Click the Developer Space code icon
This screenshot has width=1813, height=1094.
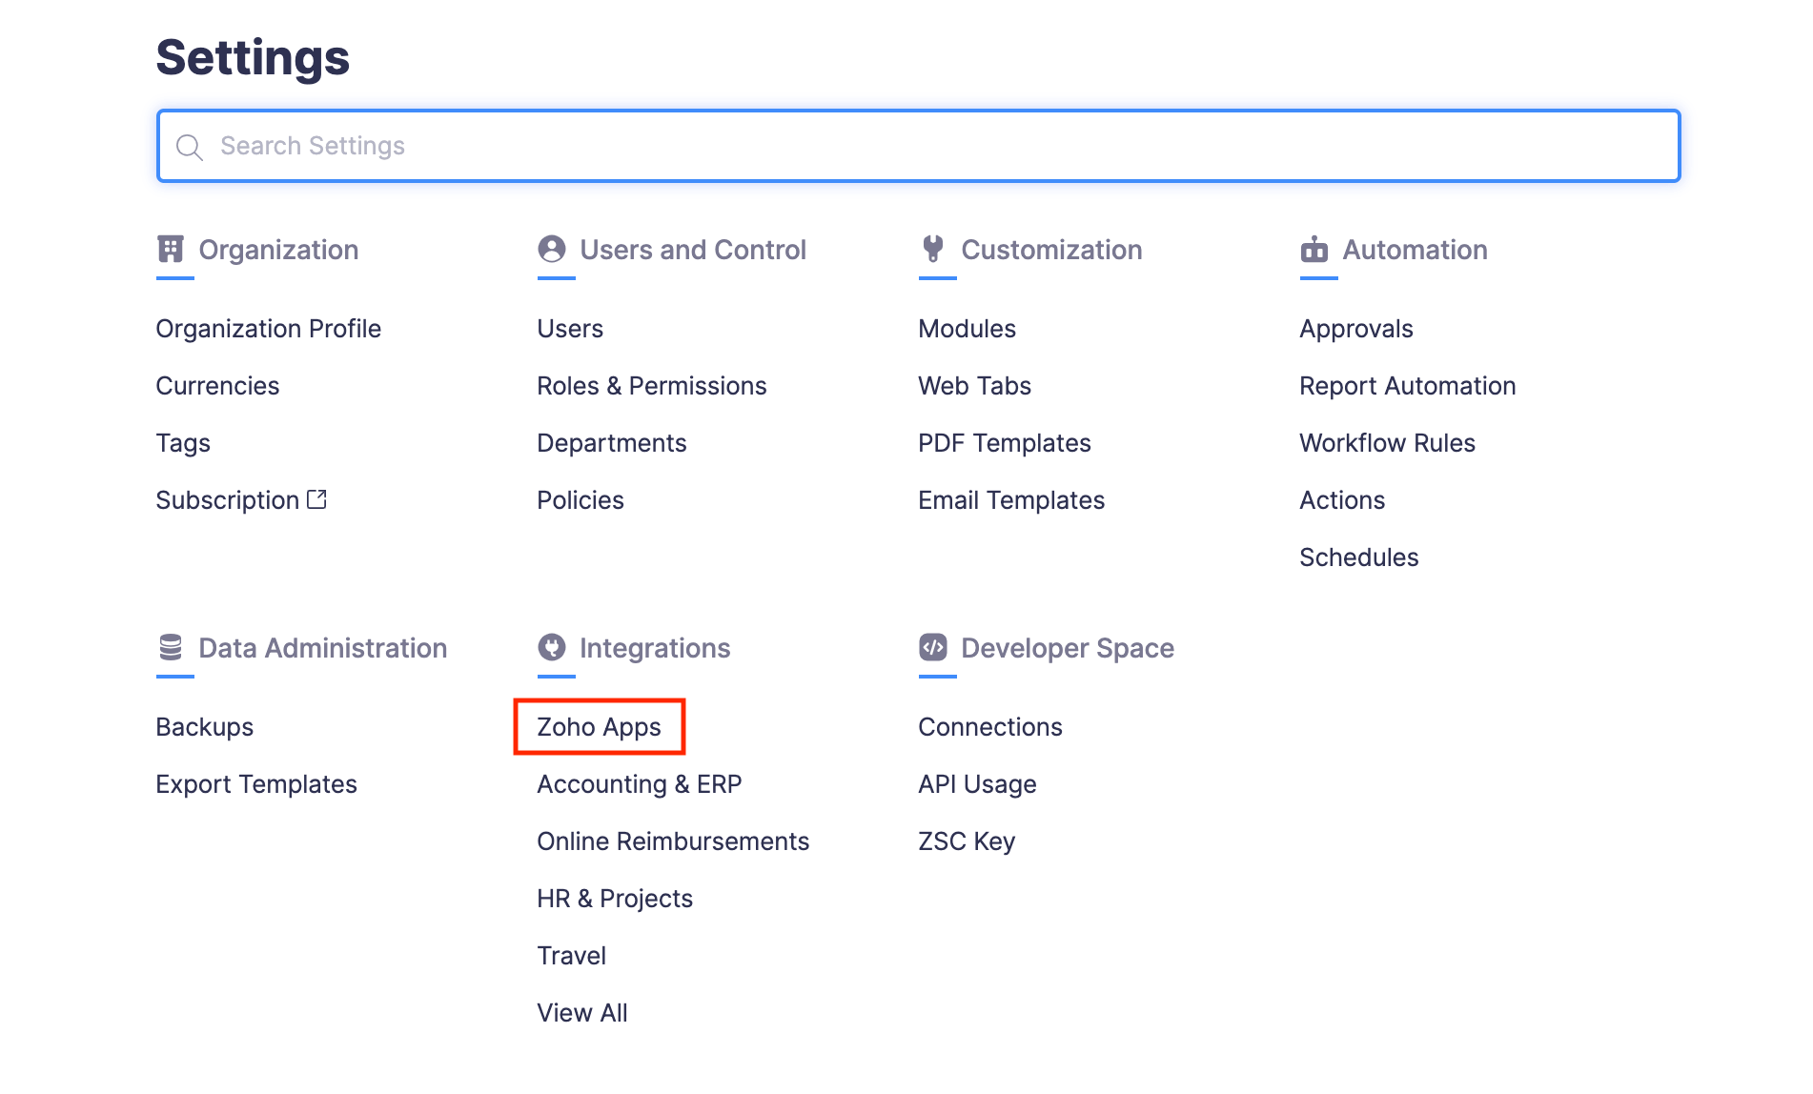coord(932,648)
